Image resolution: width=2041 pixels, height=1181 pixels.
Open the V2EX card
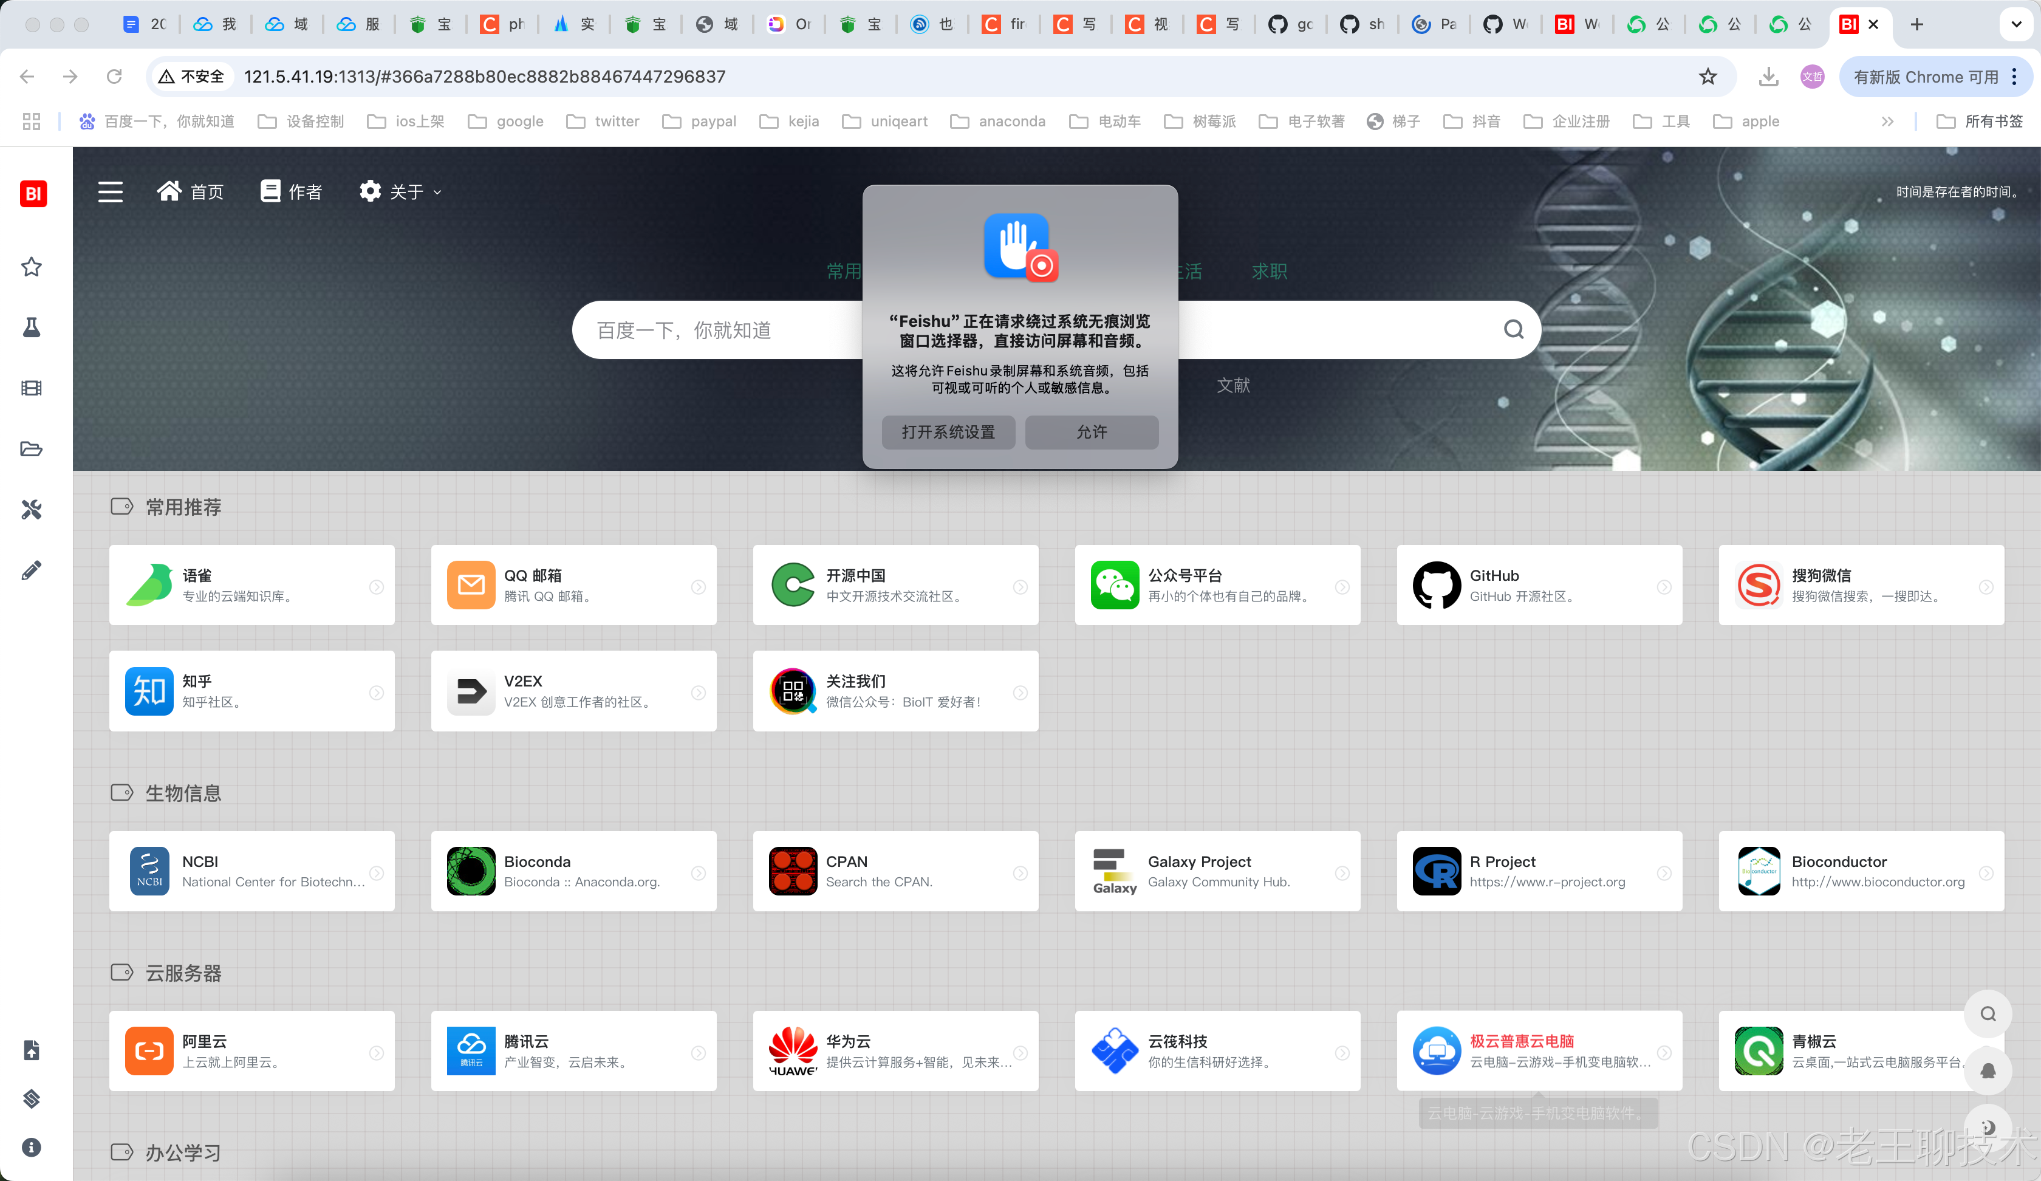tap(573, 691)
